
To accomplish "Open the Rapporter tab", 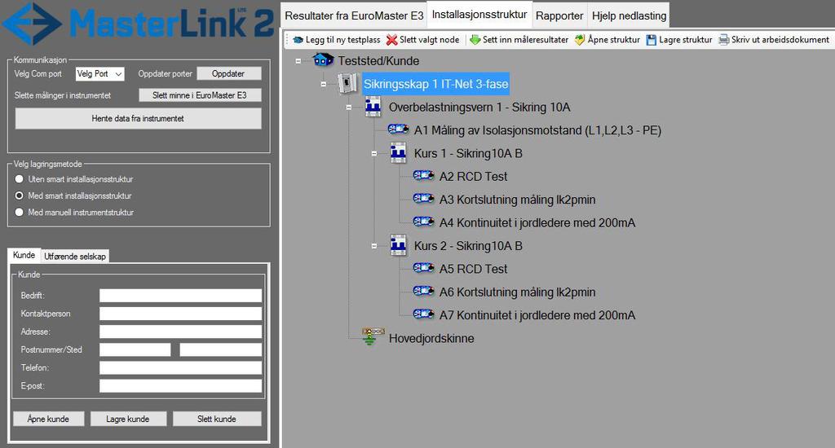I will click(x=559, y=15).
